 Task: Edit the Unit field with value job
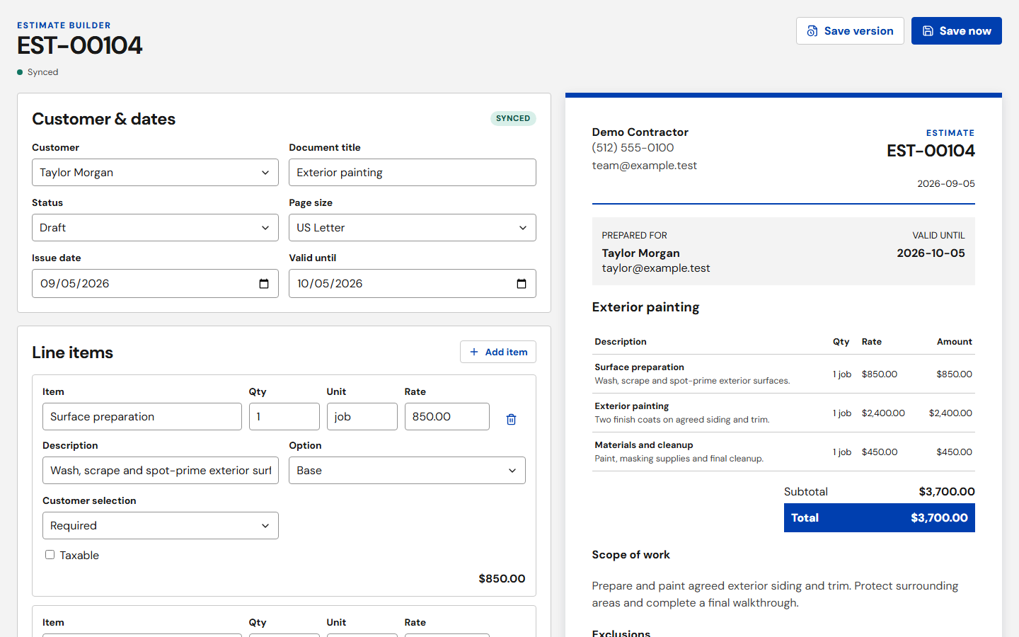pos(362,417)
